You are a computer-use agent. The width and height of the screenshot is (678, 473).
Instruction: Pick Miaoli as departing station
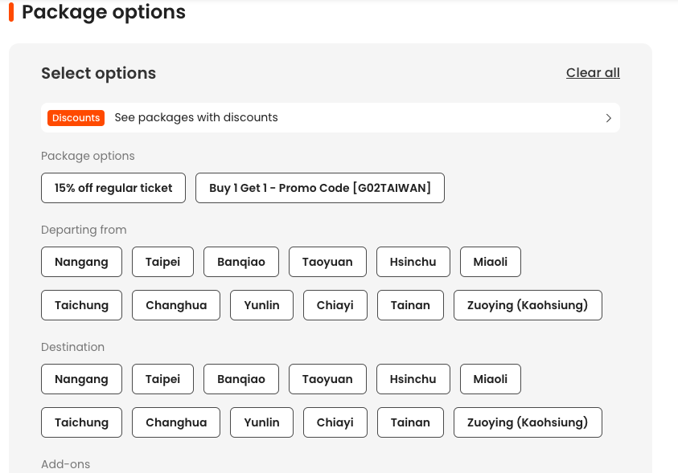click(x=491, y=262)
